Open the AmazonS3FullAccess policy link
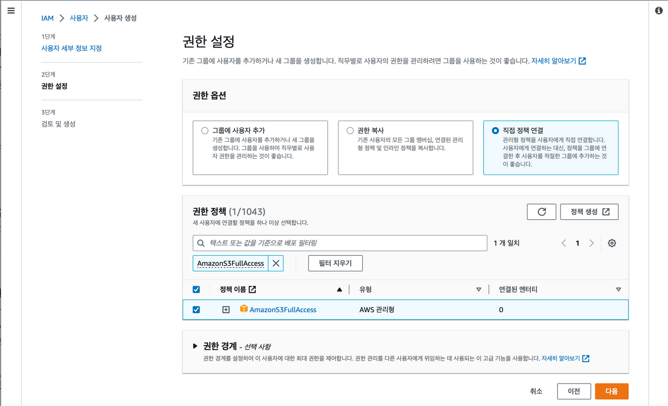The image size is (668, 406). click(x=283, y=309)
